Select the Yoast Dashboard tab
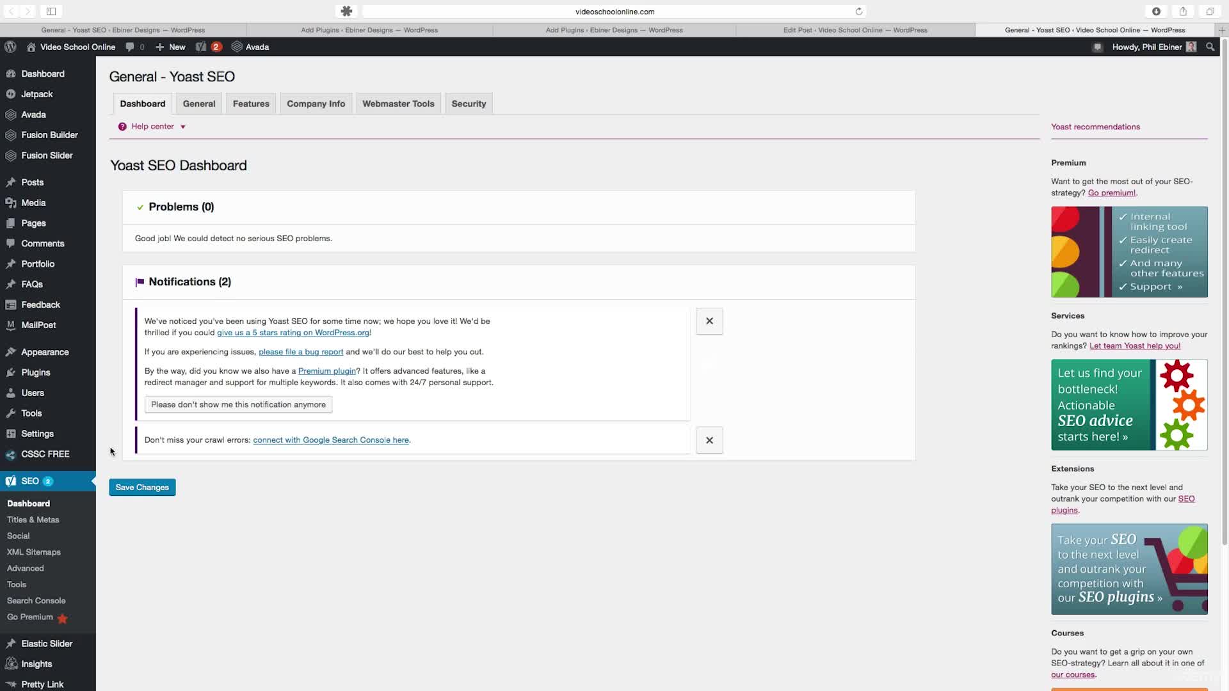The width and height of the screenshot is (1229, 691). 142,104
